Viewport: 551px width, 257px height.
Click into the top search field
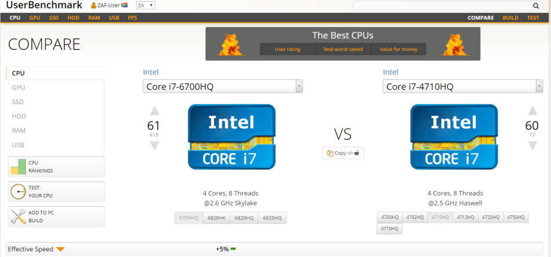(x=441, y=6)
